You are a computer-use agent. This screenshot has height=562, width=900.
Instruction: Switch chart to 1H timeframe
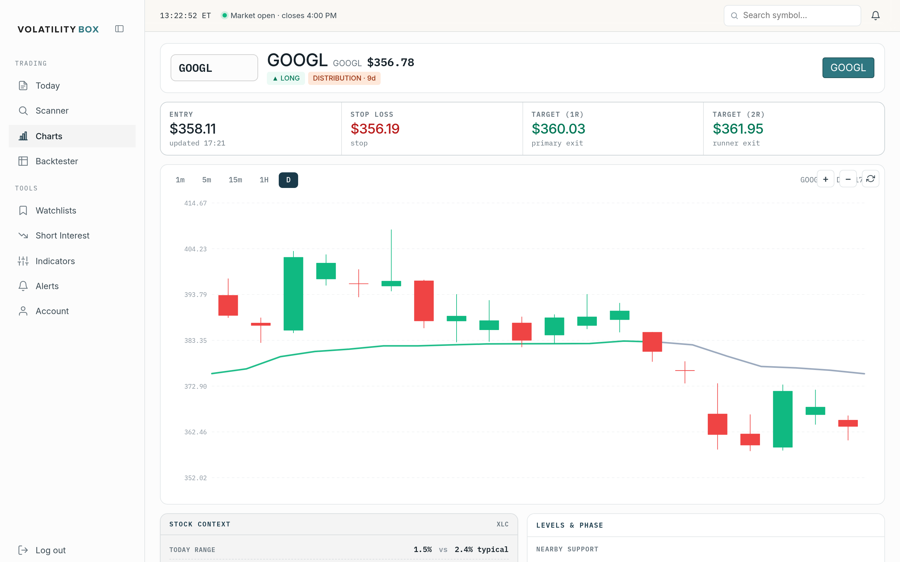click(264, 180)
